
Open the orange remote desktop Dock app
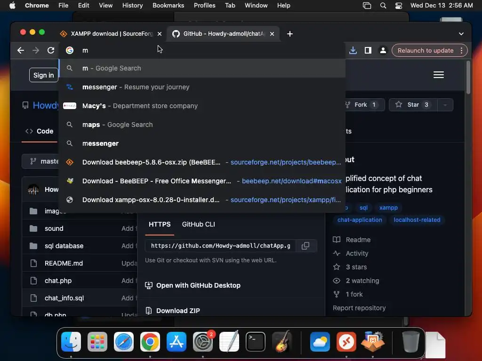tap(346, 342)
